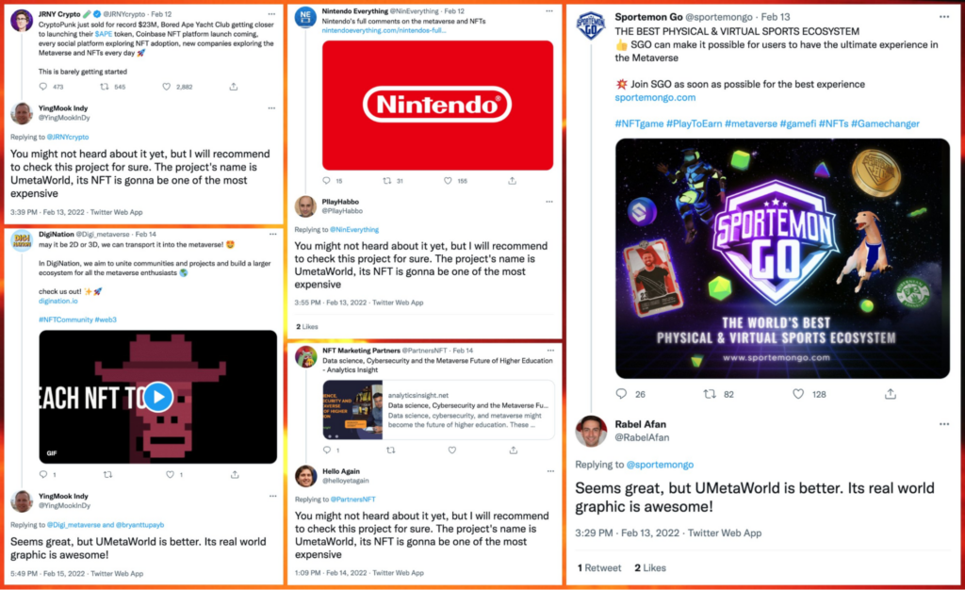The height and width of the screenshot is (590, 965).
Task: Play the DigiNation NFT GIF
Action: click(x=158, y=397)
